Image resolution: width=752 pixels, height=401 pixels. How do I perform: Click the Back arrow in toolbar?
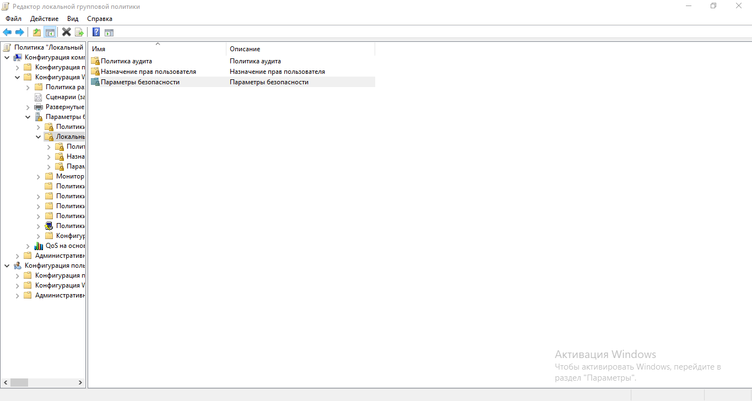[x=7, y=32]
